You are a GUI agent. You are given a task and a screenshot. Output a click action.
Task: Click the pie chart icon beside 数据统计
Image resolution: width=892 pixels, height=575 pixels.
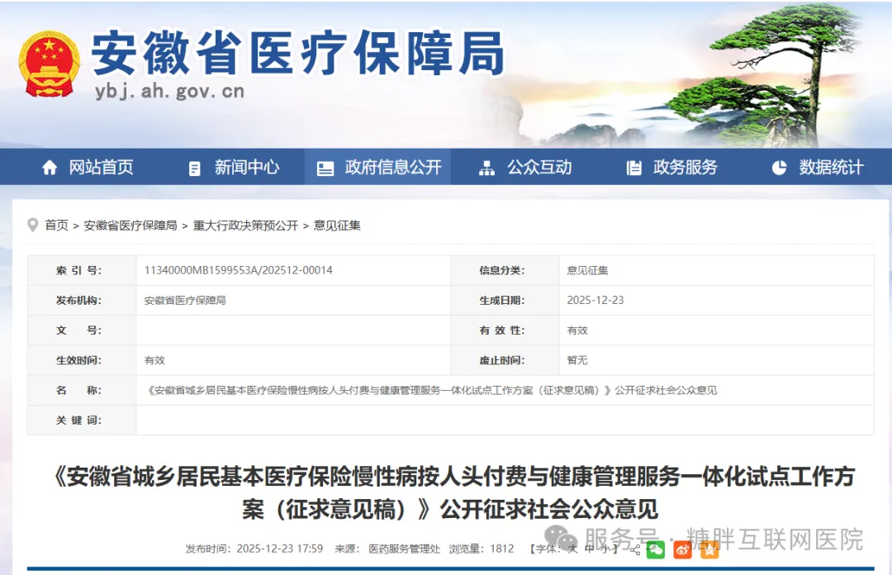(x=779, y=168)
